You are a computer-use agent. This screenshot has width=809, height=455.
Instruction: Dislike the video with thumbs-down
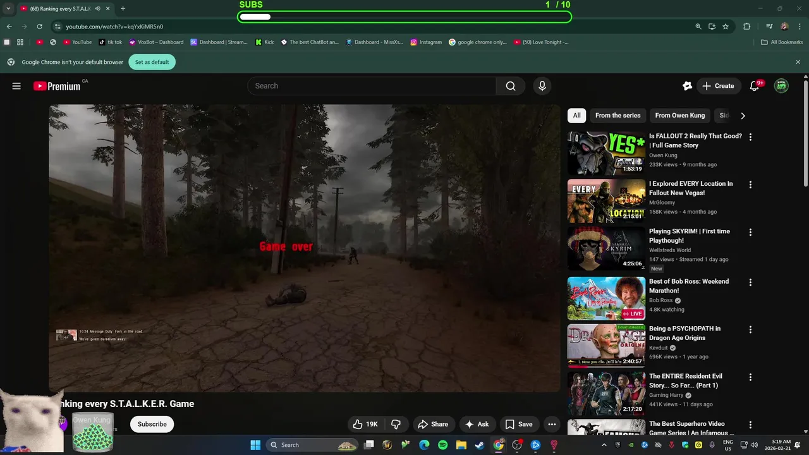pos(396,424)
